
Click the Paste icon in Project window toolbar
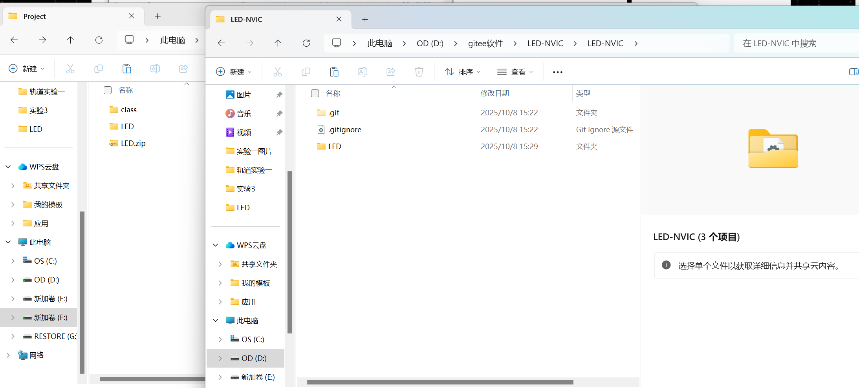pyautogui.click(x=127, y=69)
